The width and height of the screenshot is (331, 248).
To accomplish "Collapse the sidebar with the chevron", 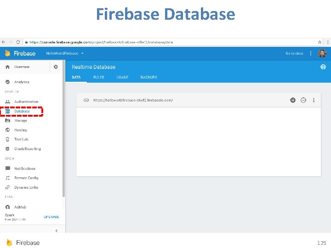I will (x=57, y=231).
